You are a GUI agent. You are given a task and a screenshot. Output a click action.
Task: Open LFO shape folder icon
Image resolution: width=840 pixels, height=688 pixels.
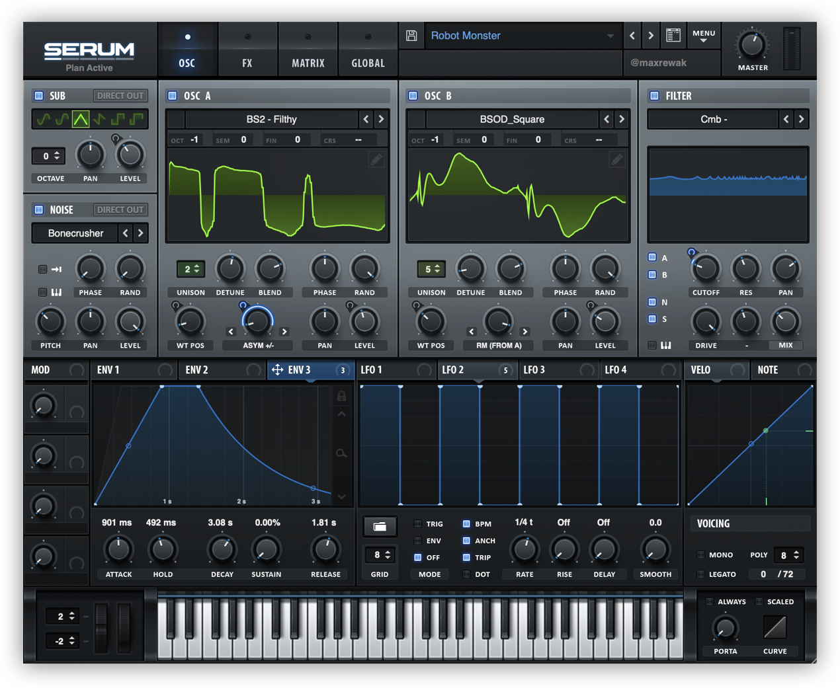tap(380, 526)
